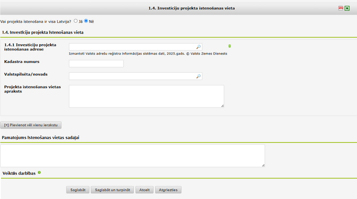Go back using "Atgriezties" button

pyautogui.click(x=168, y=190)
